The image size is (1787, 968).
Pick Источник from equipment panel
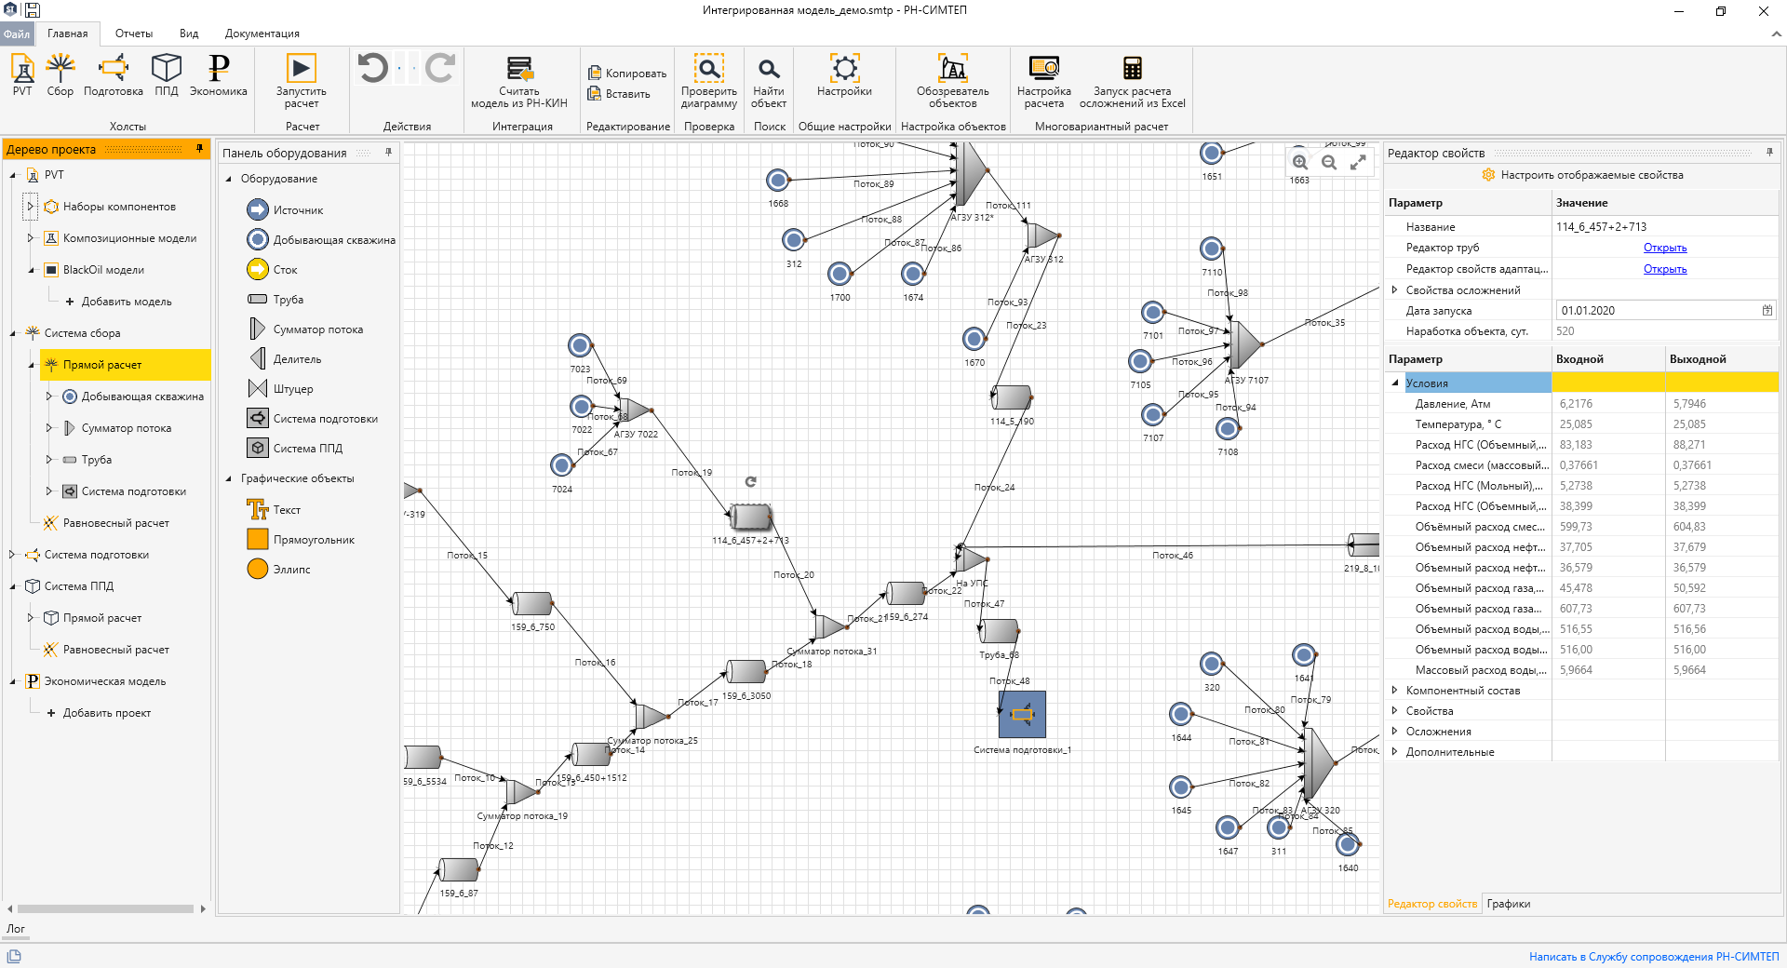pos(285,210)
